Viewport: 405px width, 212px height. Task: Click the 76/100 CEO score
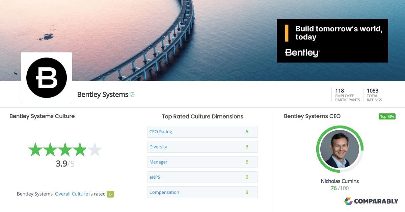click(x=340, y=188)
